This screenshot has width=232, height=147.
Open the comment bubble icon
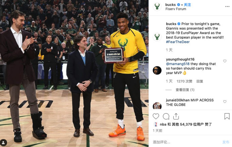tap(166, 117)
